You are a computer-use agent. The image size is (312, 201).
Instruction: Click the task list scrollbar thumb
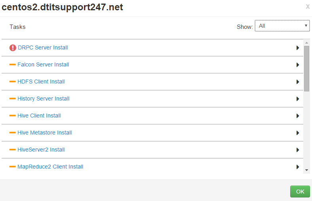click(306, 68)
